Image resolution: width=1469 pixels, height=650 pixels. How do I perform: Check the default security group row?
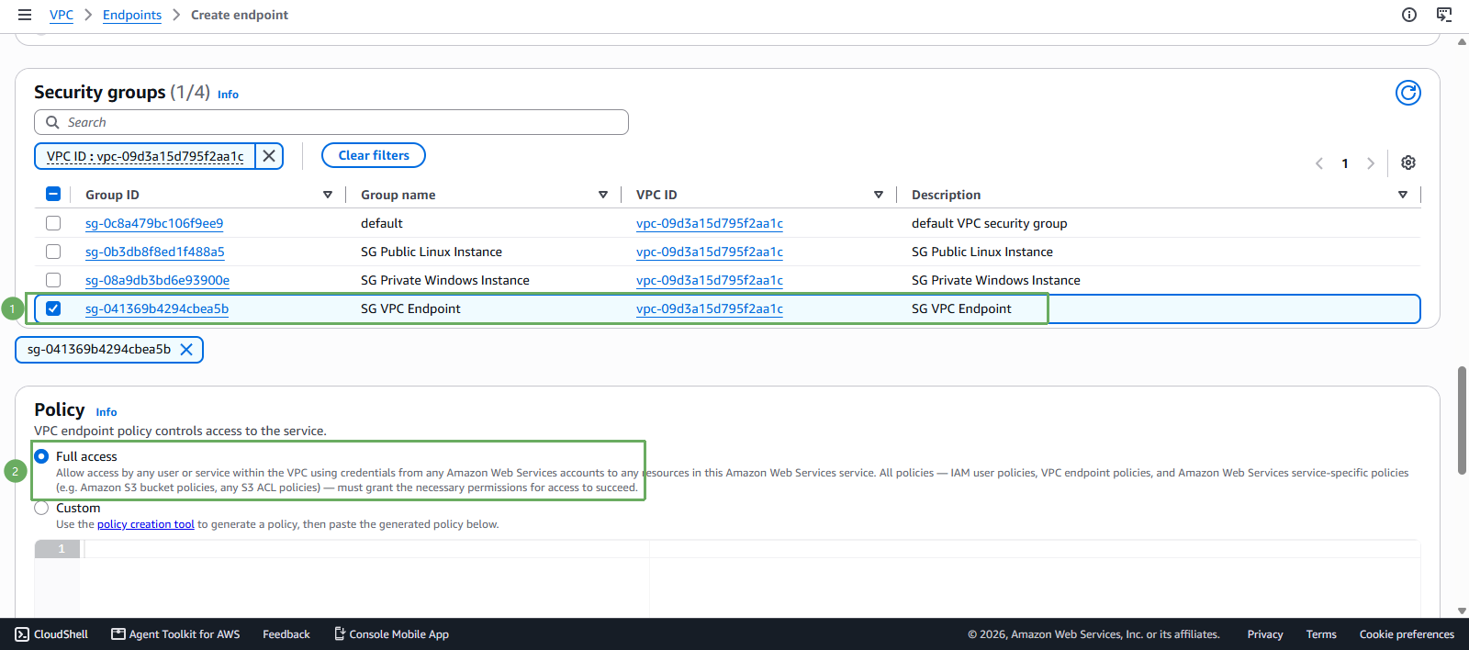53,223
